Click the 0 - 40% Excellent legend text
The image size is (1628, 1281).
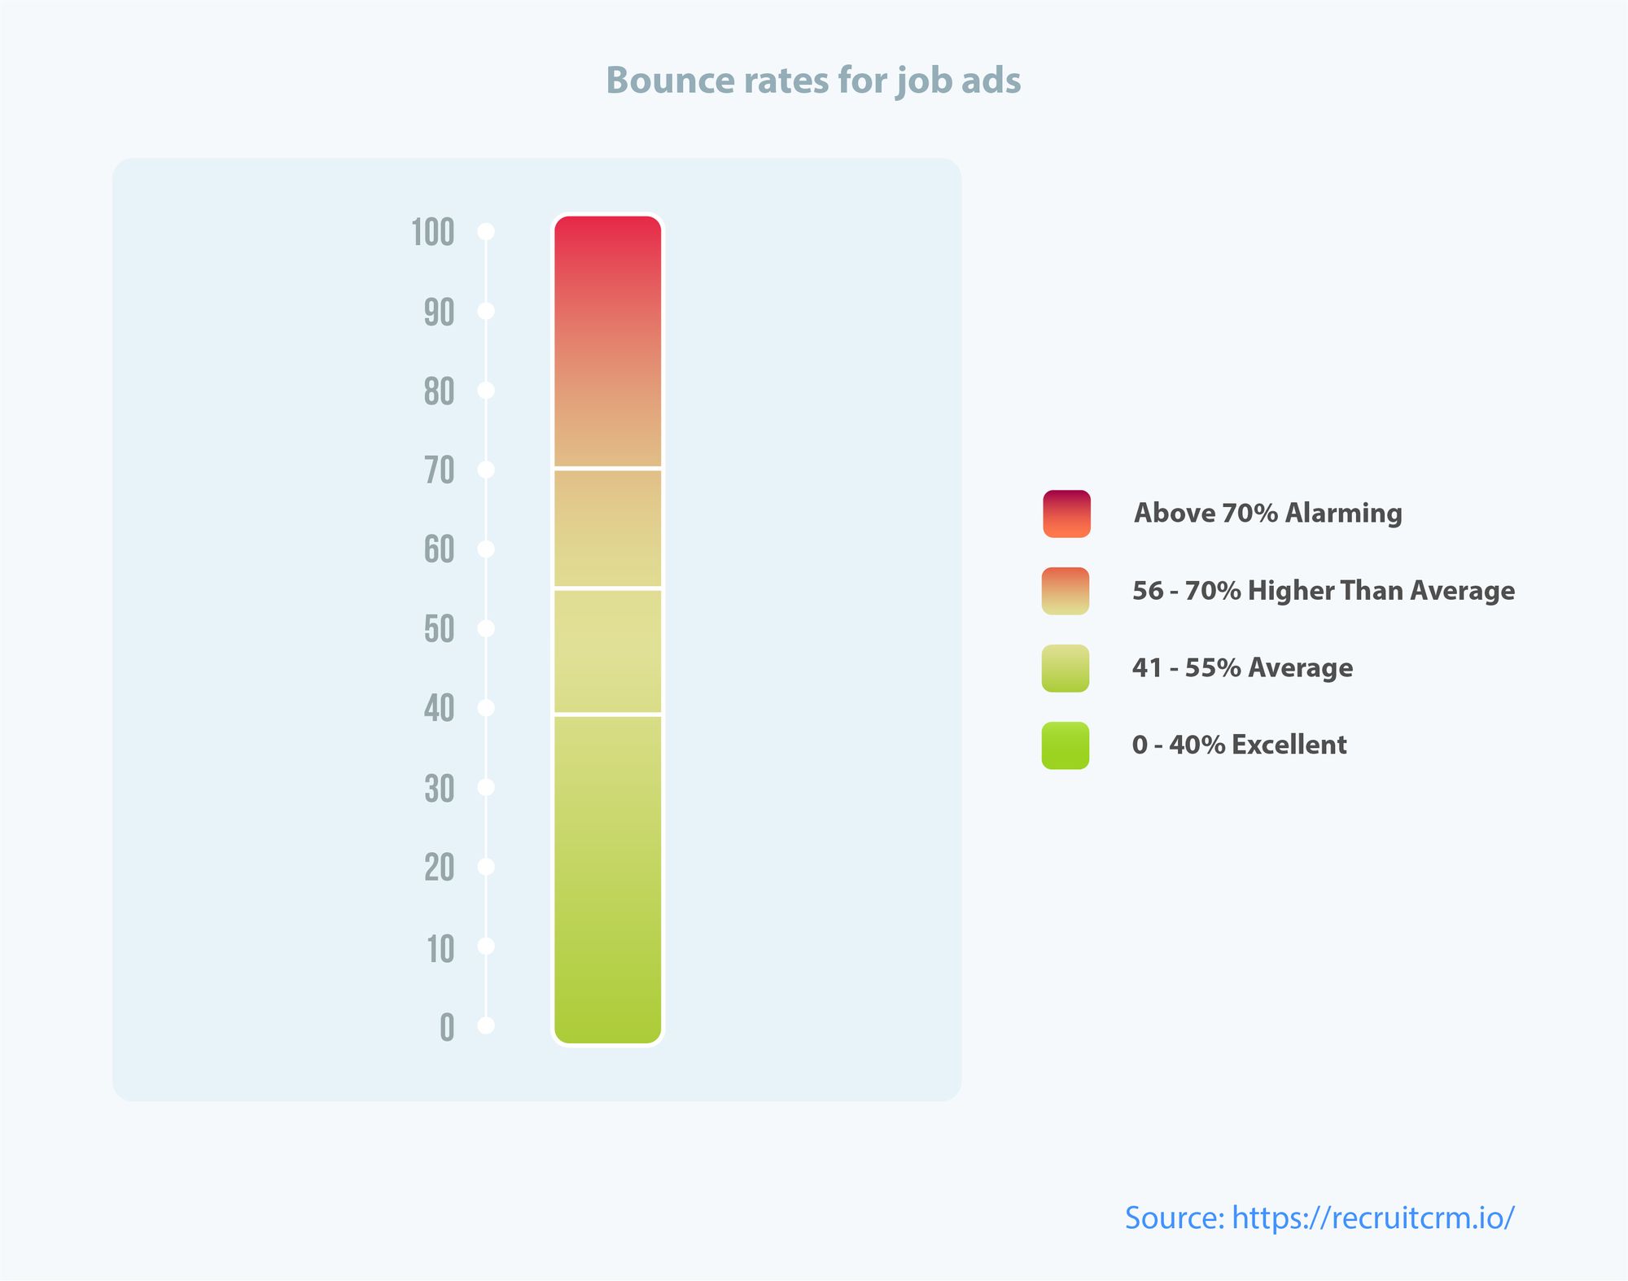(x=1240, y=745)
